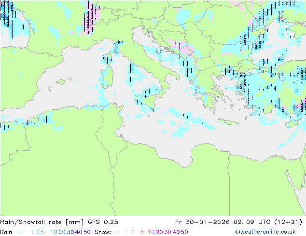
Task: Click the "(12+21)" forecast offset text
Action: pos(288,222)
